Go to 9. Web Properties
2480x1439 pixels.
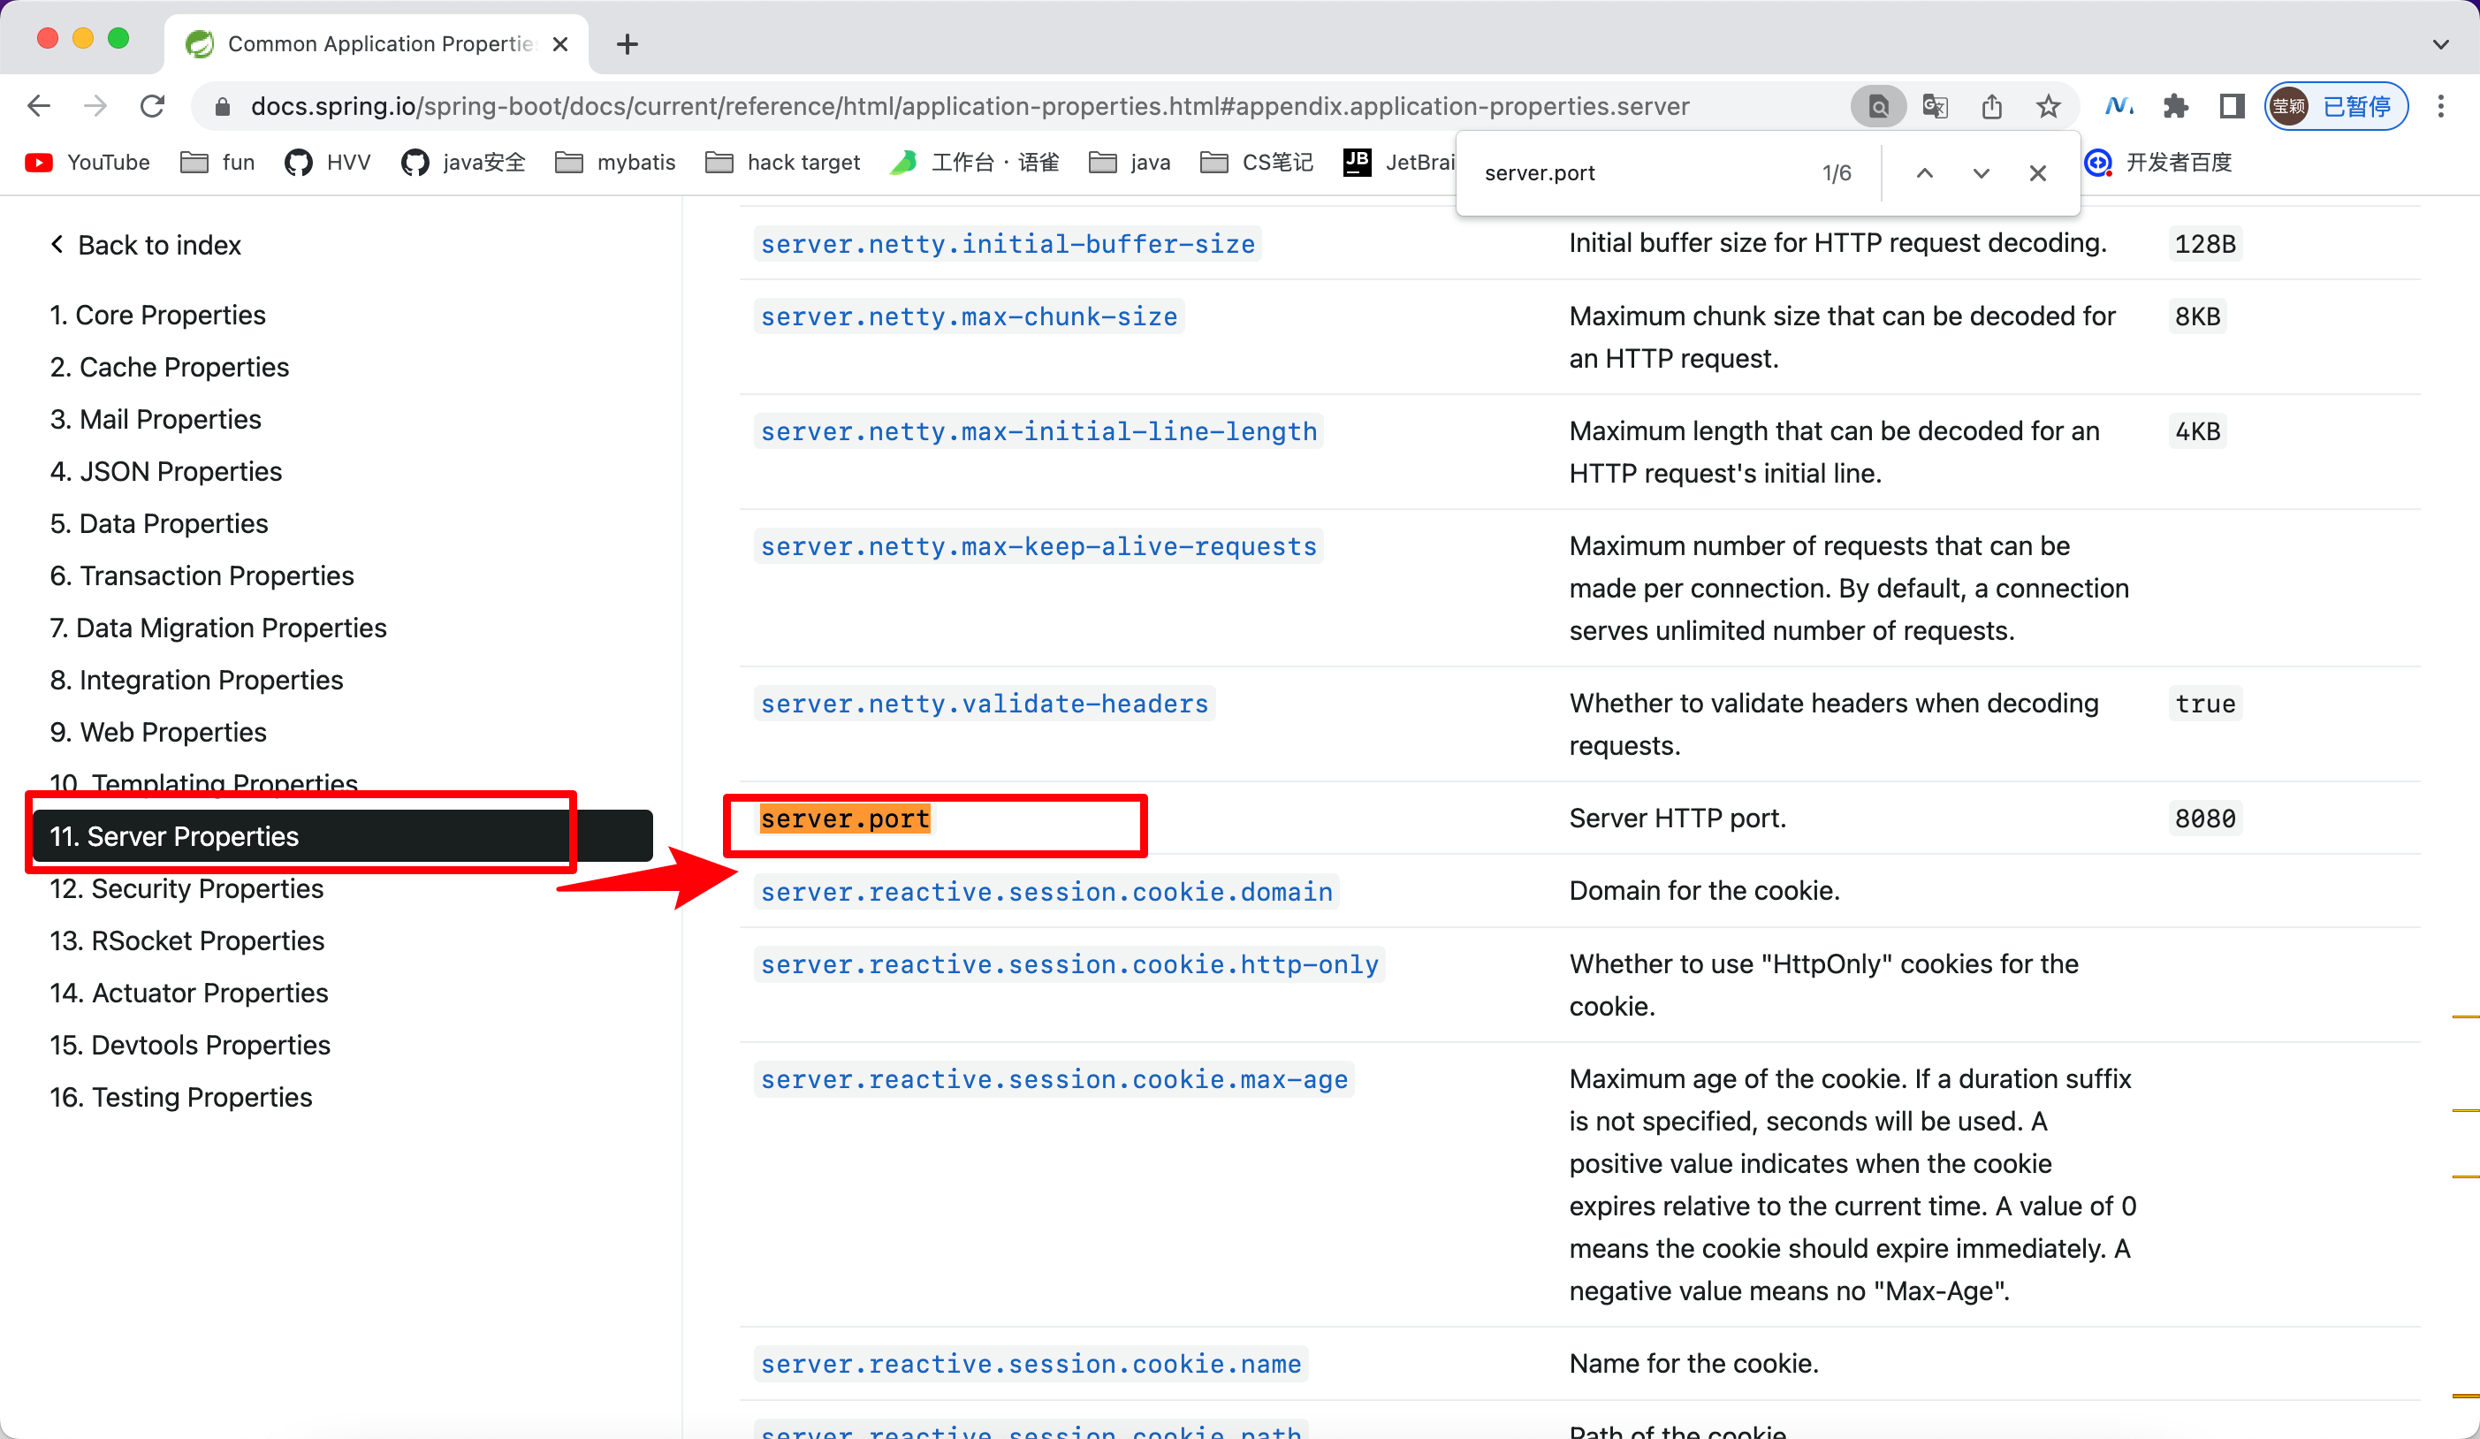(158, 732)
